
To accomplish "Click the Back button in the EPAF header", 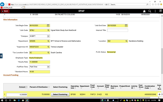I will [x=5, y=11].
